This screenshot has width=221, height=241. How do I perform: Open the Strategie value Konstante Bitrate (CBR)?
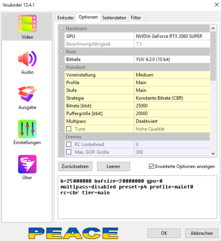click(172, 98)
